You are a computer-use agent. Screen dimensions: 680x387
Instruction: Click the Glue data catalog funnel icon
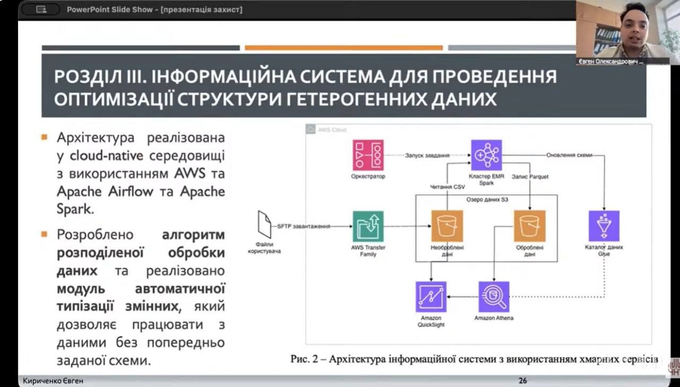coord(604,227)
